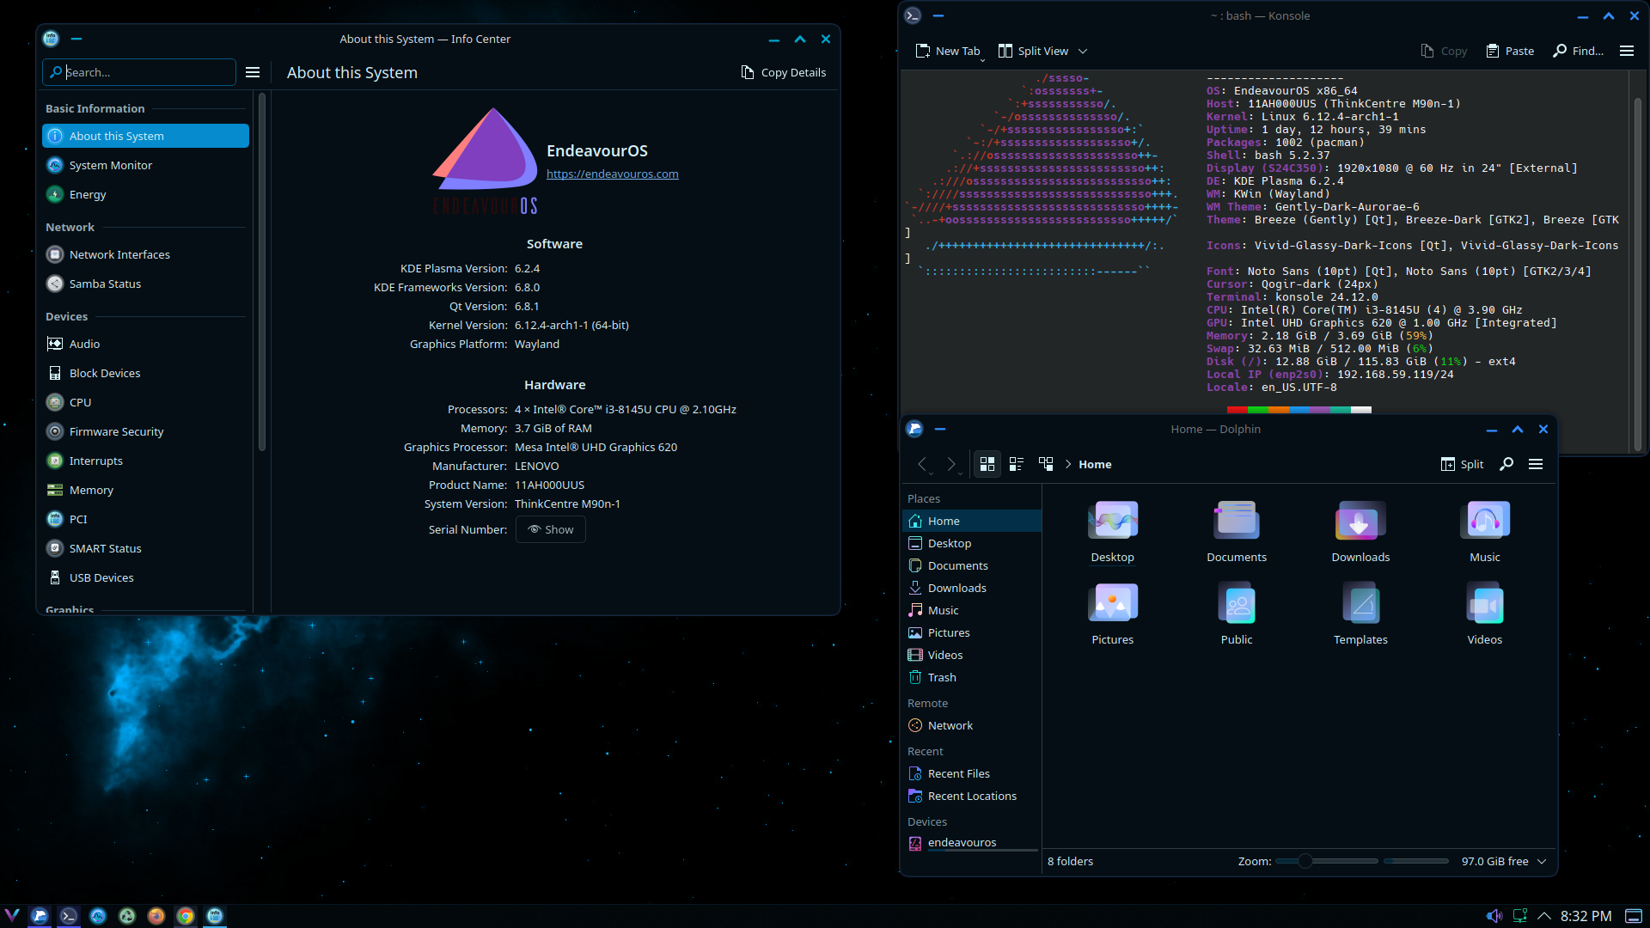Click the clock showing 8:32 PM
Screen dimensions: 1650x928
(1586, 916)
